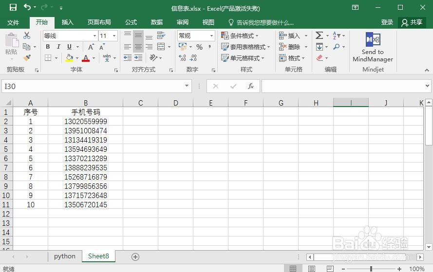Click the Fill down arrow icon
433x272 pixels.
point(319,47)
